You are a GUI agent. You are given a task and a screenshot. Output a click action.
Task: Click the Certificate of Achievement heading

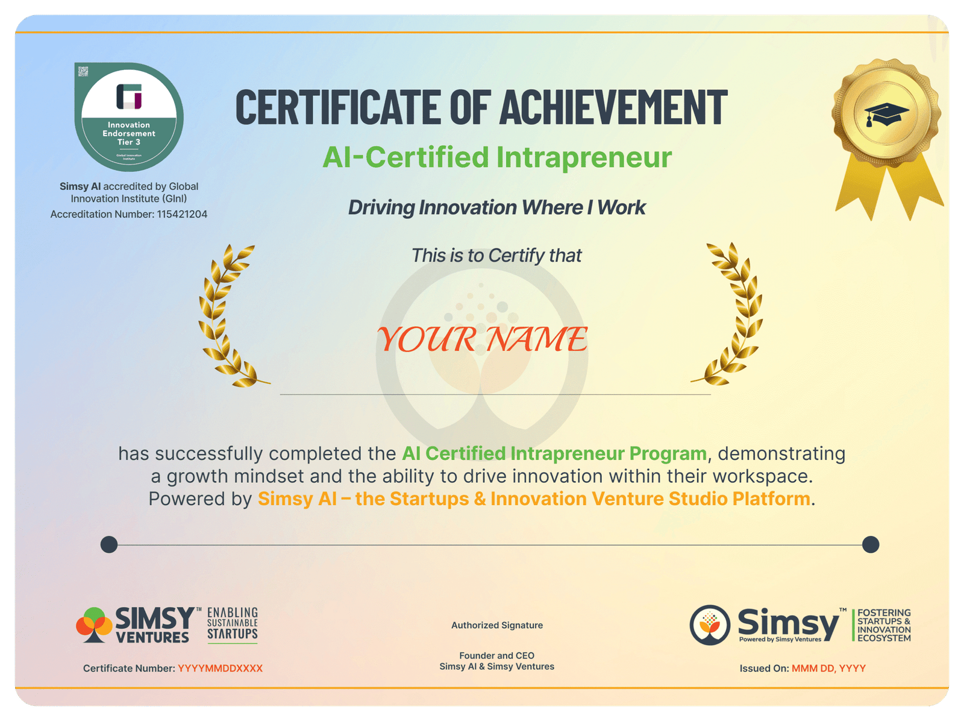(481, 107)
